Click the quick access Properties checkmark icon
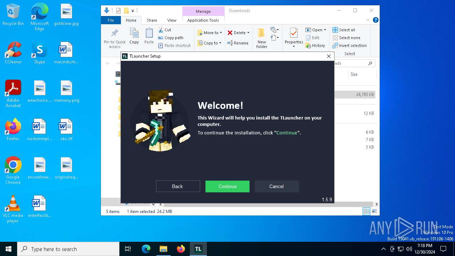This screenshot has width=455, height=256. point(118,11)
